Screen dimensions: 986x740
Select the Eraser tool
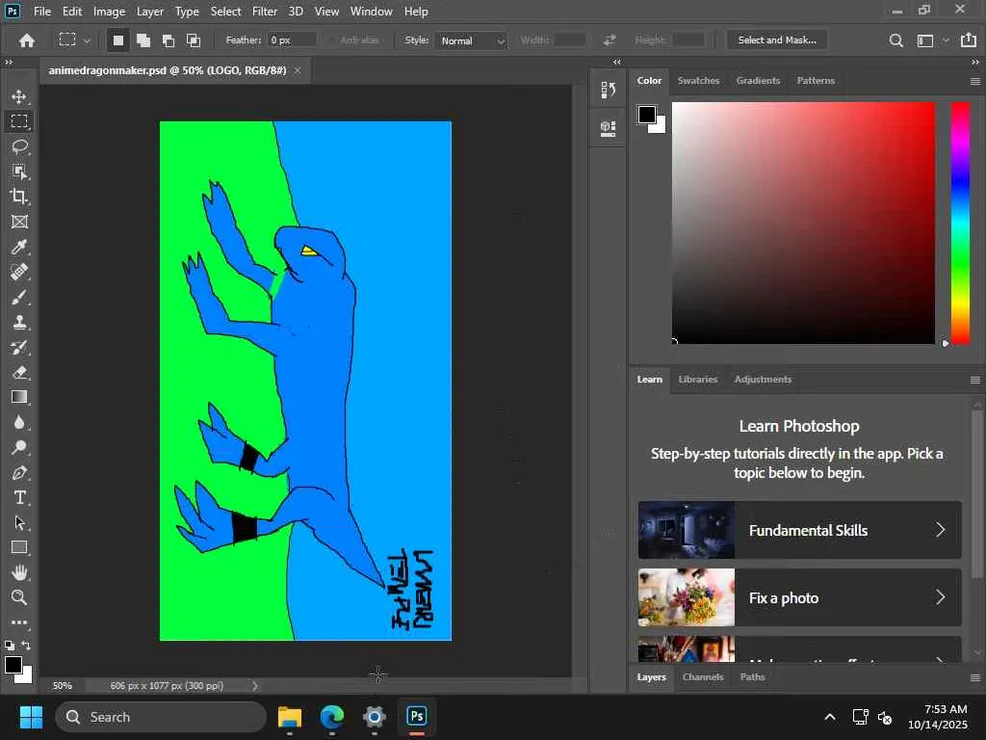point(19,372)
